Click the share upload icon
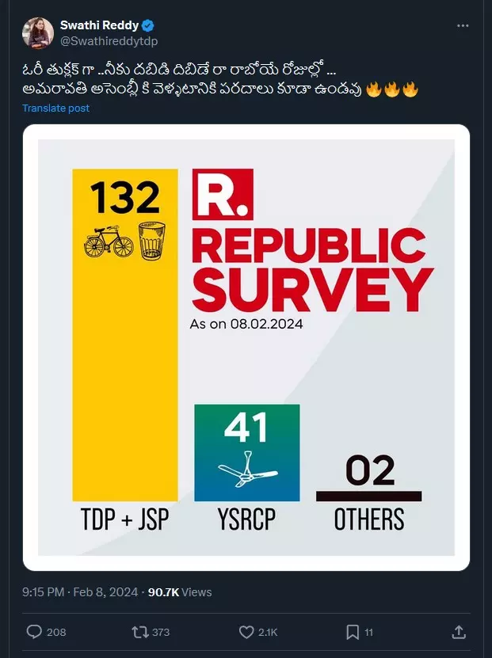492x658 pixels. 460,631
